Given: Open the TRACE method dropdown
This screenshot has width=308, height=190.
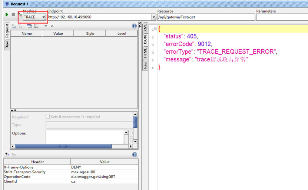Looking at the screenshot, I should [44, 17].
